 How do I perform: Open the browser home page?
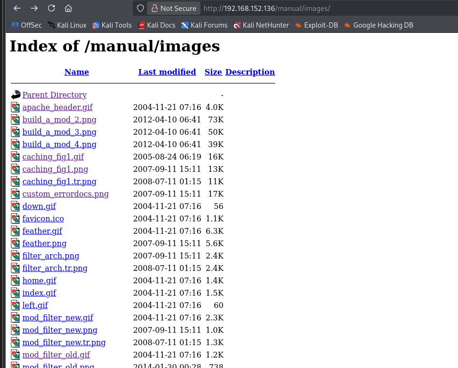coord(68,8)
